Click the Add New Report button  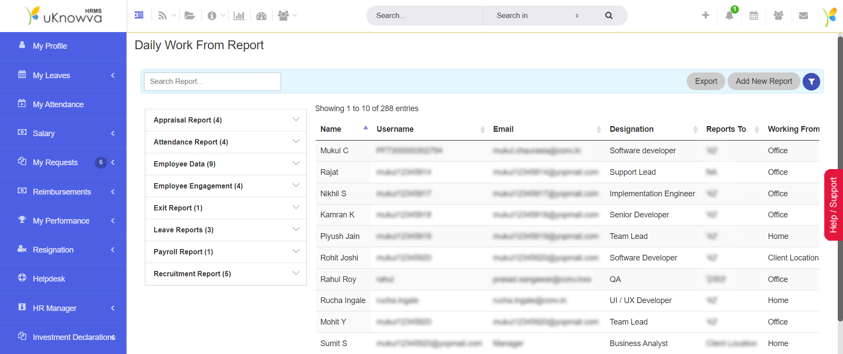(x=764, y=81)
